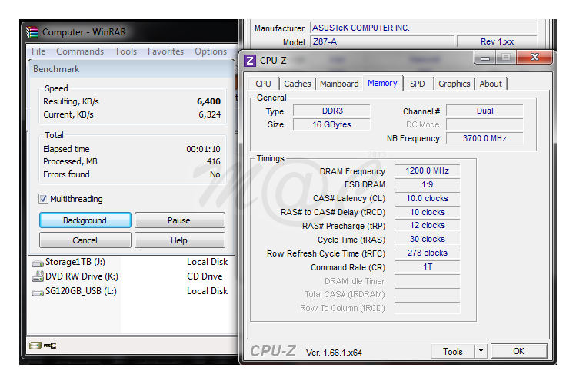The height and width of the screenshot is (384, 576).
Task: Click the FSB:DRAM 1:9 value field
Action: 428,184
